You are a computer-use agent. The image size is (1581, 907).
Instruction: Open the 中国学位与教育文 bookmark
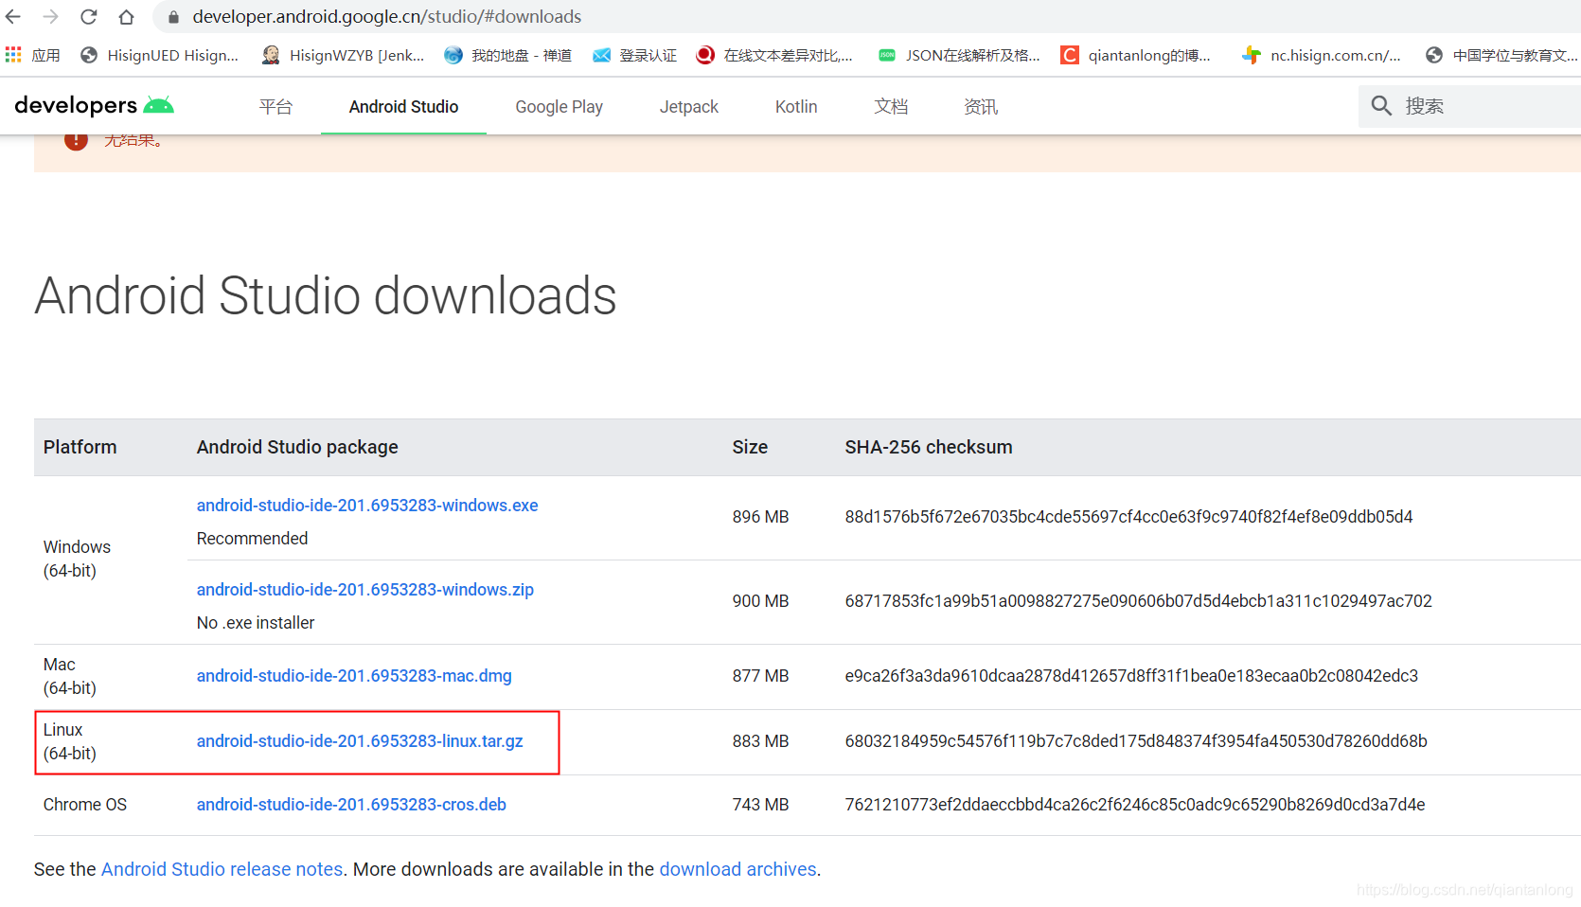1501,55
